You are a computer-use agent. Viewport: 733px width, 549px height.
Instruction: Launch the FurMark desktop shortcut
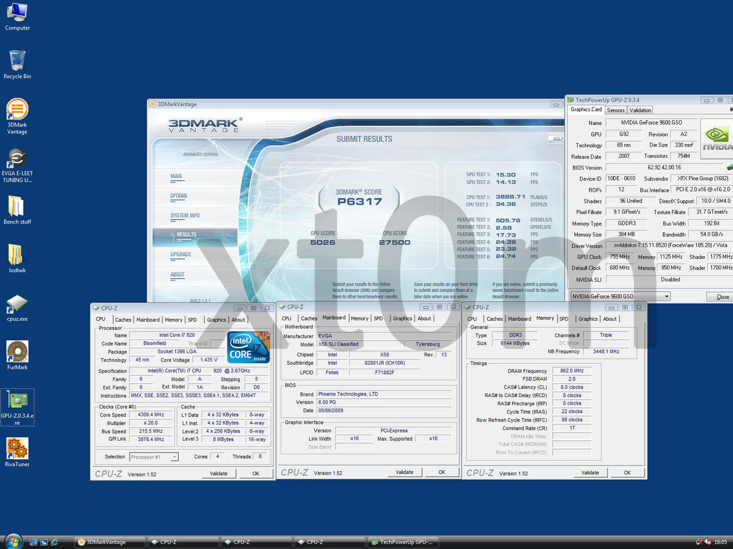17,355
